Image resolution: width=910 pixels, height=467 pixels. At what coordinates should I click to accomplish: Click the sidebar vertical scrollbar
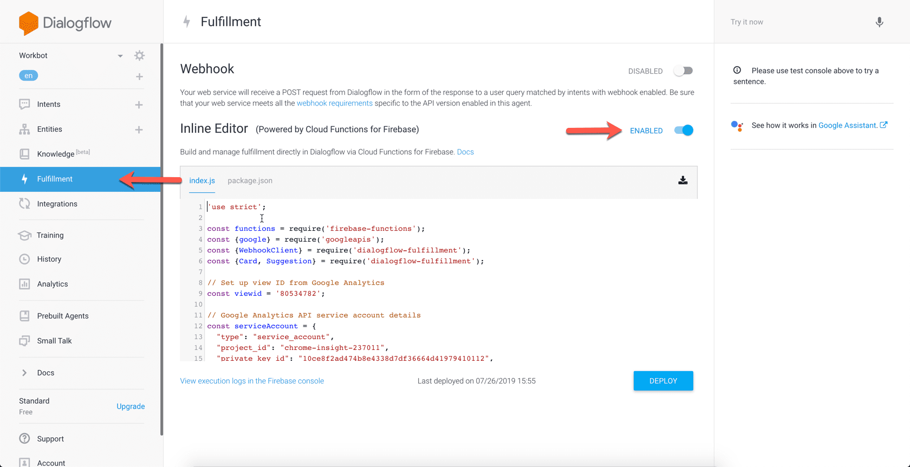click(x=161, y=238)
